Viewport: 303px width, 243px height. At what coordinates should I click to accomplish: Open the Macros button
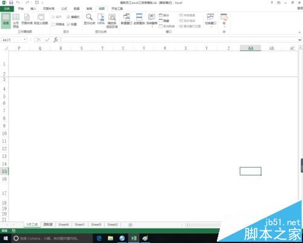(x=224, y=20)
